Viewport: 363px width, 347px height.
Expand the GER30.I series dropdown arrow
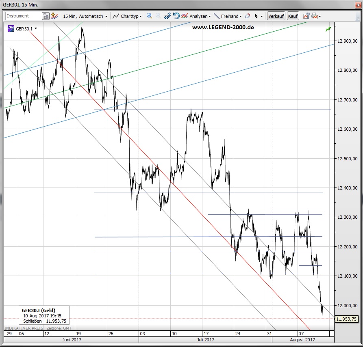36,28
